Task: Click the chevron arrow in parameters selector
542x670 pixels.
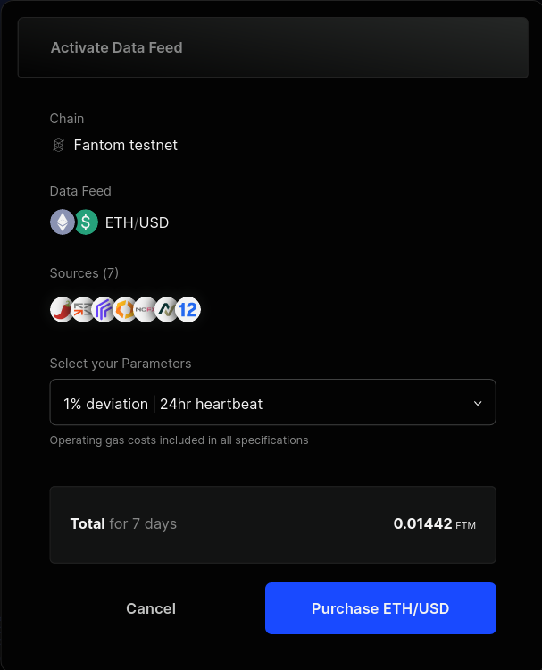Action: 478,404
